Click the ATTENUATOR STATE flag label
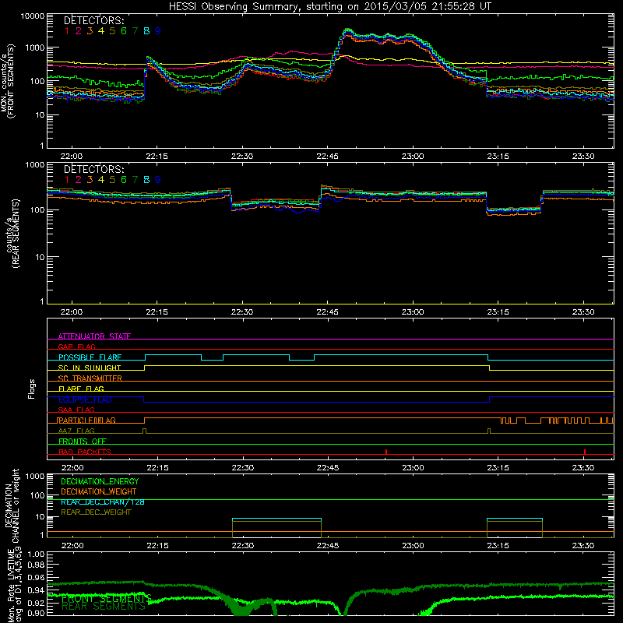The image size is (623, 623). [94, 336]
